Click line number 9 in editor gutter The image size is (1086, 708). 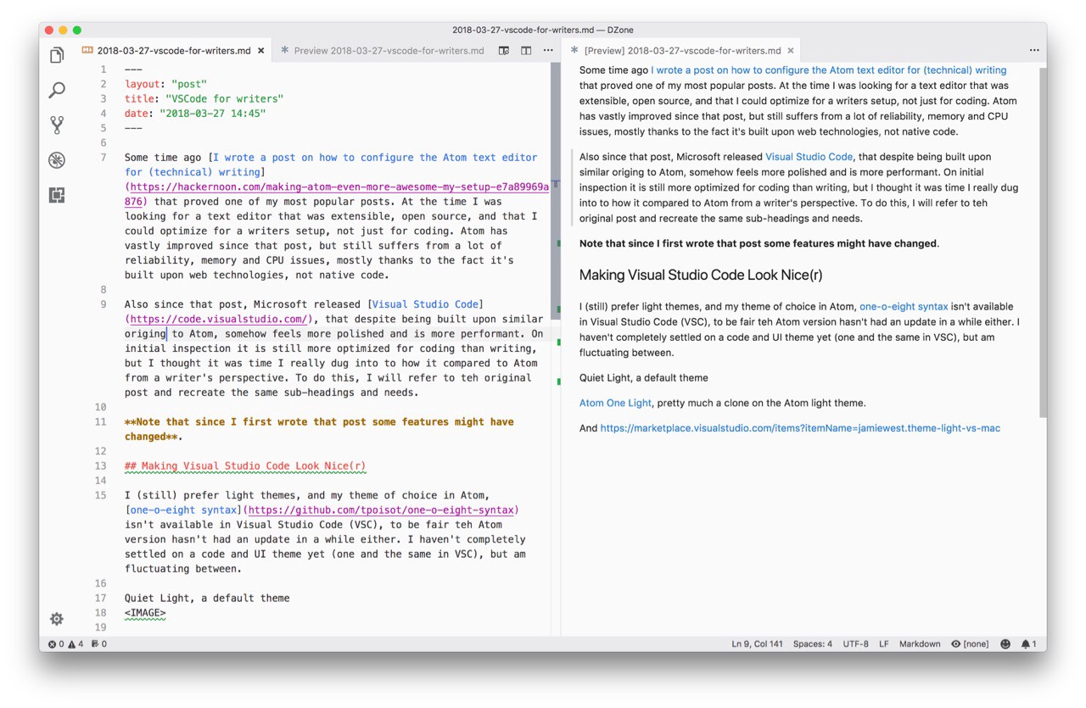[104, 304]
